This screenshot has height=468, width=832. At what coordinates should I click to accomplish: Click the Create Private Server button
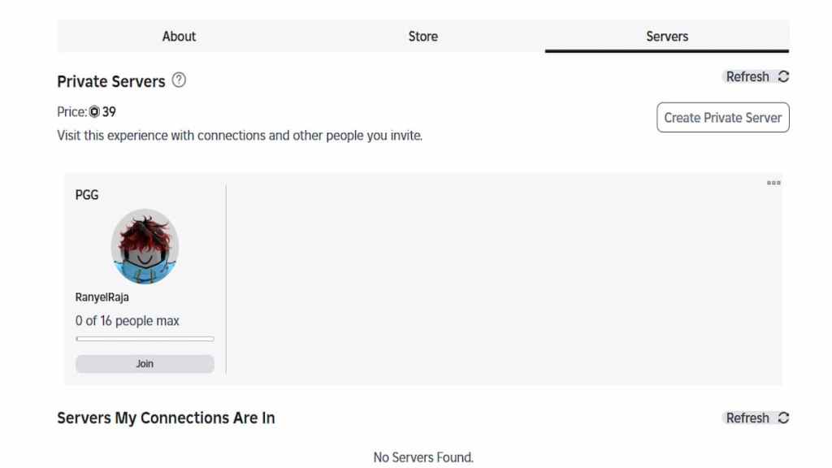pyautogui.click(x=722, y=117)
